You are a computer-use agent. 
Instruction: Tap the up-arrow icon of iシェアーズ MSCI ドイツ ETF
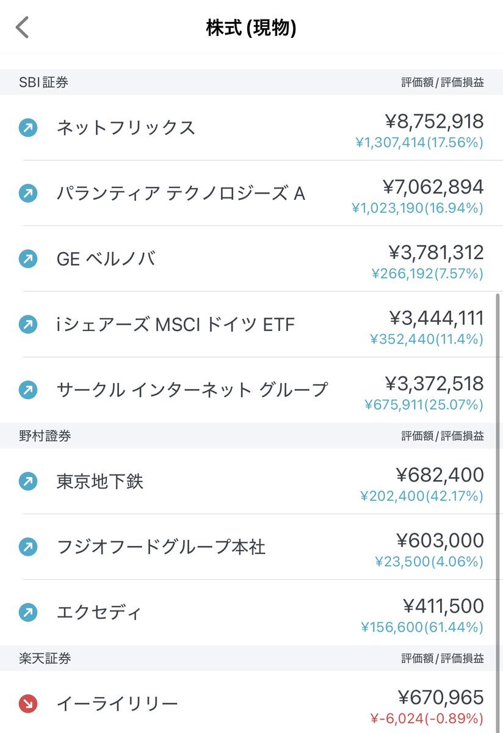tap(28, 324)
